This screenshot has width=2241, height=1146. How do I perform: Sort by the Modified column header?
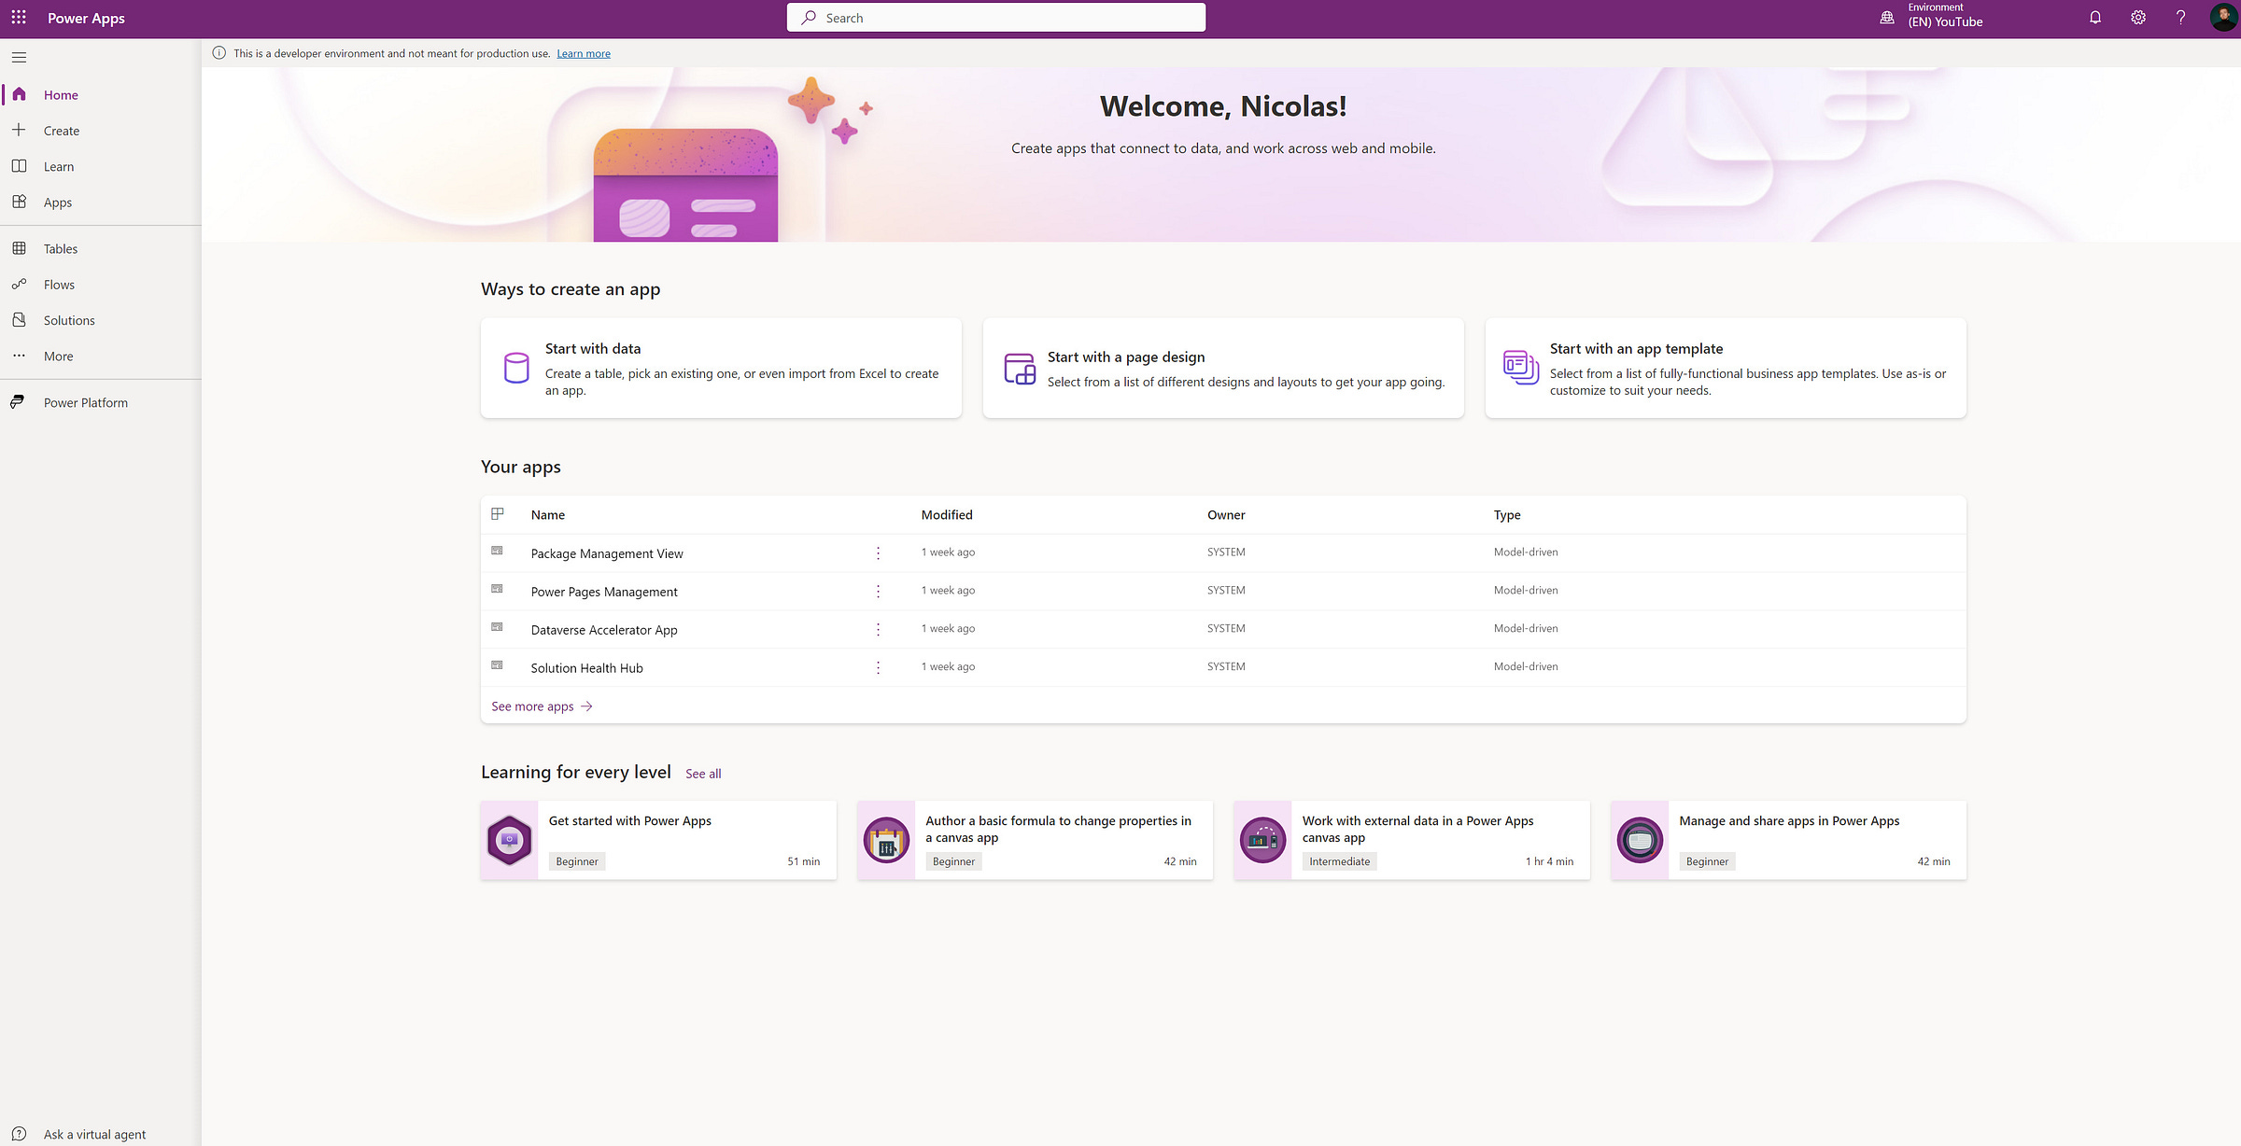click(x=947, y=515)
